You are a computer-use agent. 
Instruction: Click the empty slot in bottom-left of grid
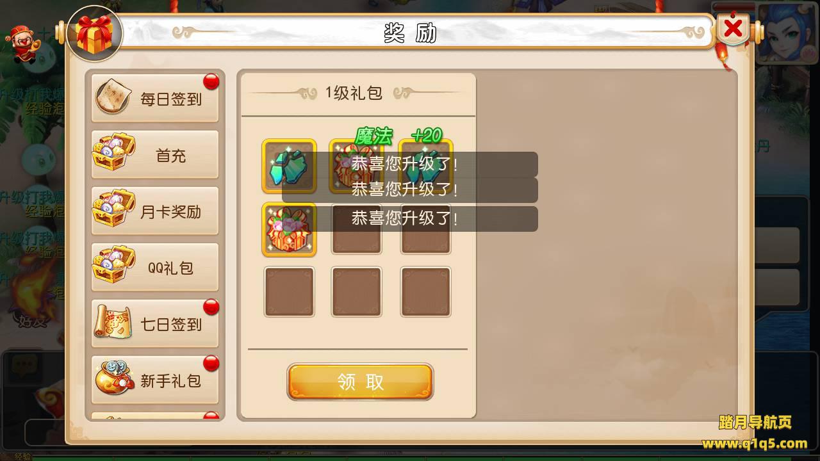click(290, 292)
